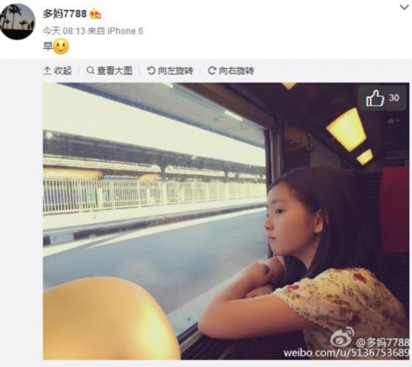Image resolution: width=412 pixels, height=367 pixels.
Task: Click the 收起 collapse text
Action: click(63, 71)
